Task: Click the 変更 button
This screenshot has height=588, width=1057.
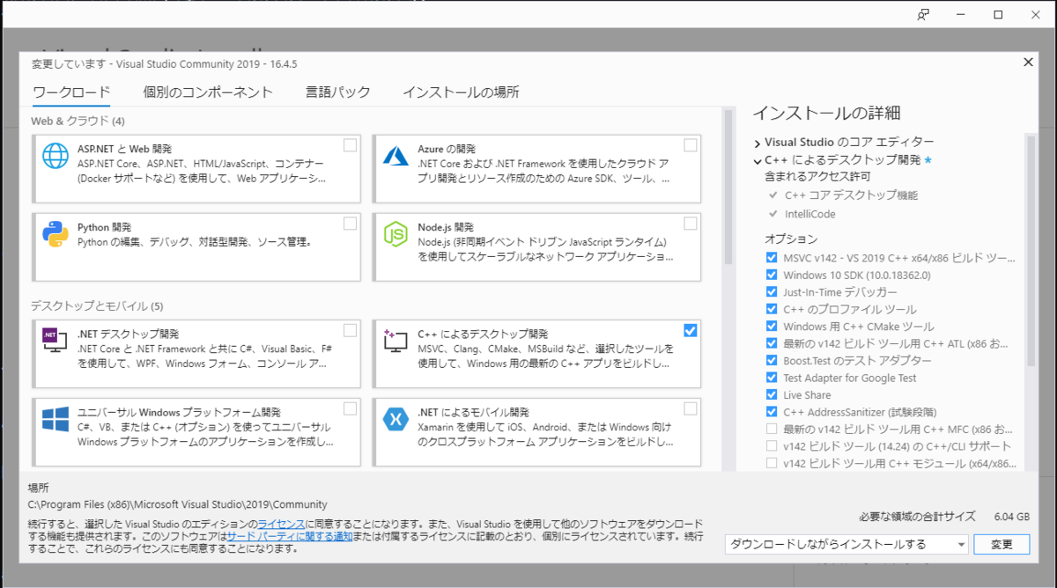Action: [x=1002, y=544]
